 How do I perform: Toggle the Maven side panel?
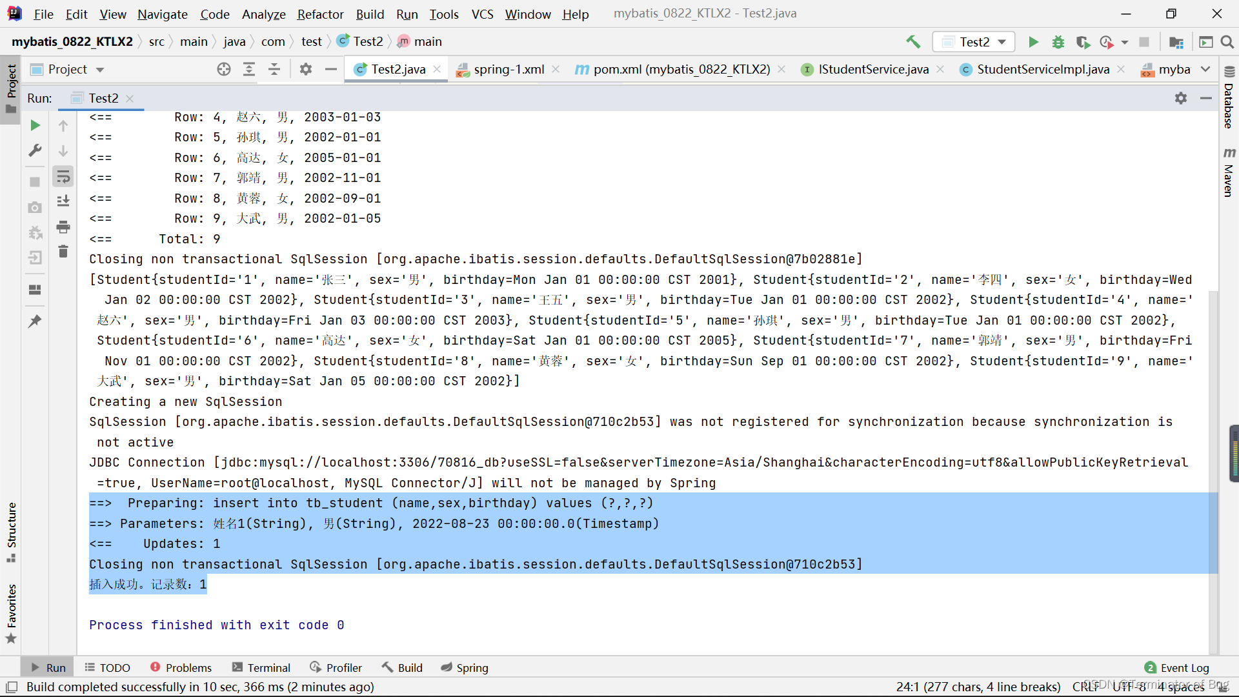click(x=1229, y=172)
